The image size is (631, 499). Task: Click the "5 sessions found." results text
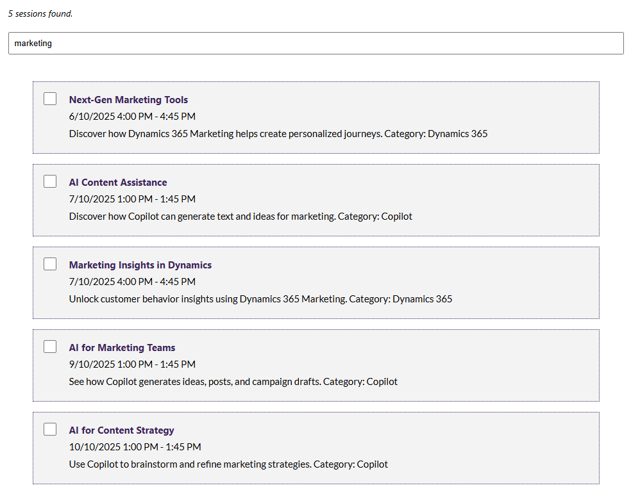click(40, 13)
